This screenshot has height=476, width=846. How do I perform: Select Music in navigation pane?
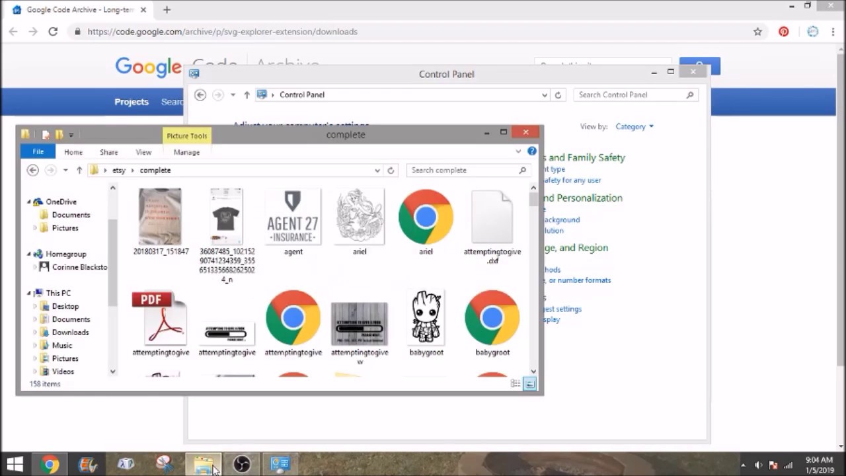point(61,345)
